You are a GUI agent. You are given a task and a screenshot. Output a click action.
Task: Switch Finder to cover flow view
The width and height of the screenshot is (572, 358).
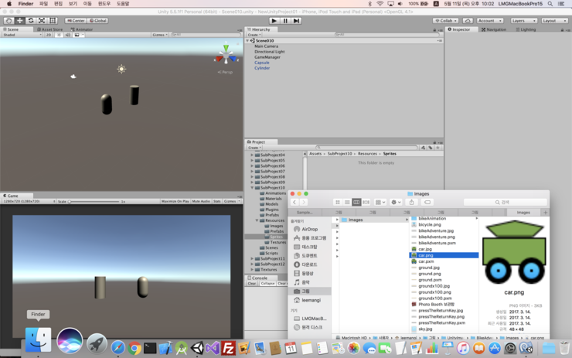[366, 202]
